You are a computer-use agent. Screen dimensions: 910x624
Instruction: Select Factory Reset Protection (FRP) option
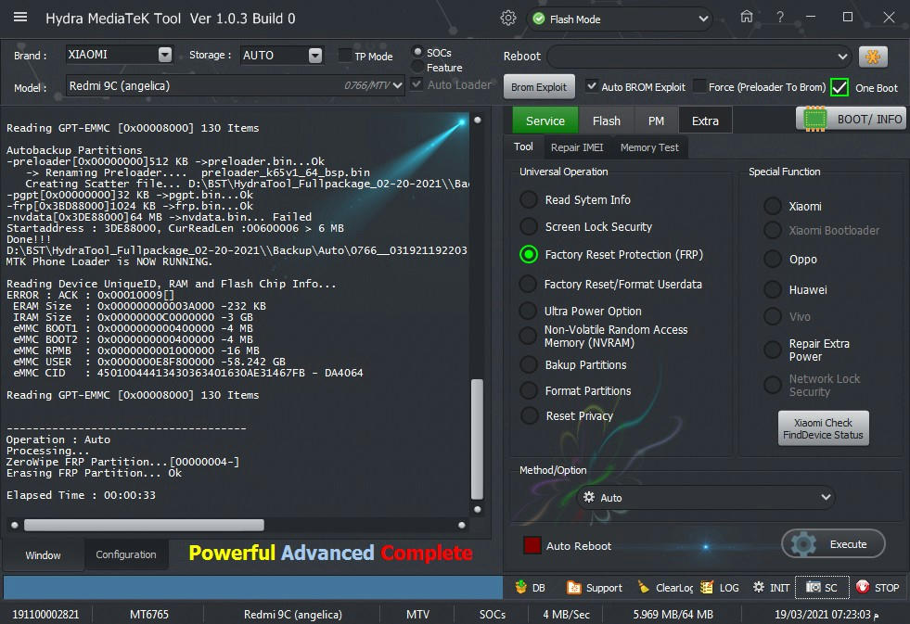click(x=528, y=254)
